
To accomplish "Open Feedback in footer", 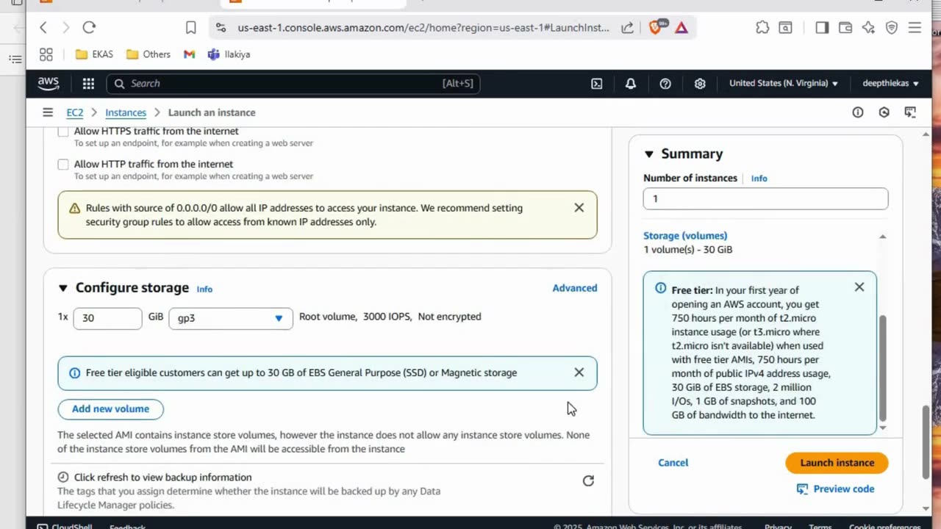I will tap(127, 526).
